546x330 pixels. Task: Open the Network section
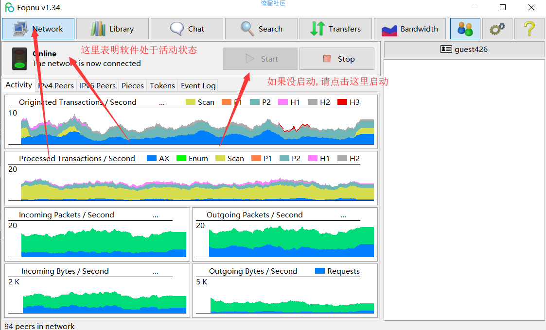click(x=38, y=29)
